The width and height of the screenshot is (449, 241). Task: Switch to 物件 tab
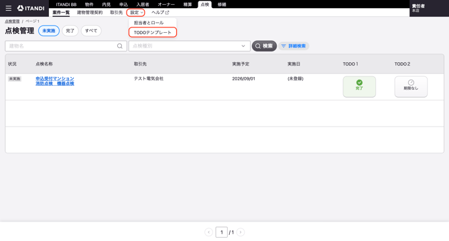click(x=89, y=5)
